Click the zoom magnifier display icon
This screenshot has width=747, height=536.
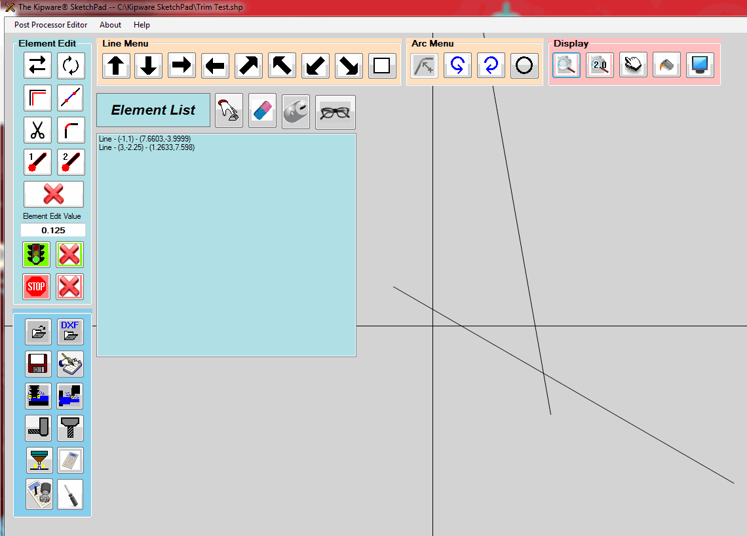[x=566, y=66]
